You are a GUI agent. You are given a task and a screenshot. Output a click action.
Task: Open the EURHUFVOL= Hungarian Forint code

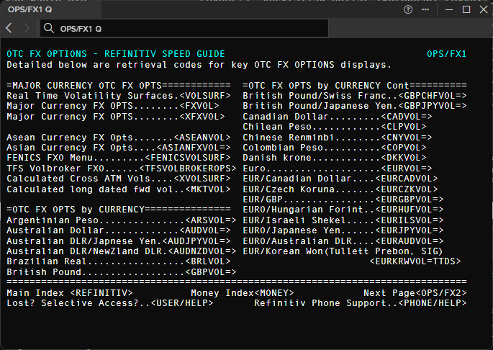tap(410, 210)
